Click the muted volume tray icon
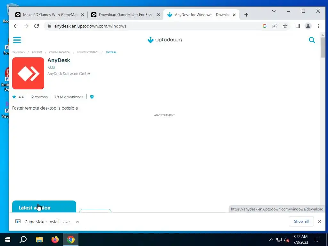Viewport: 328px width, 246px height. click(x=286, y=240)
